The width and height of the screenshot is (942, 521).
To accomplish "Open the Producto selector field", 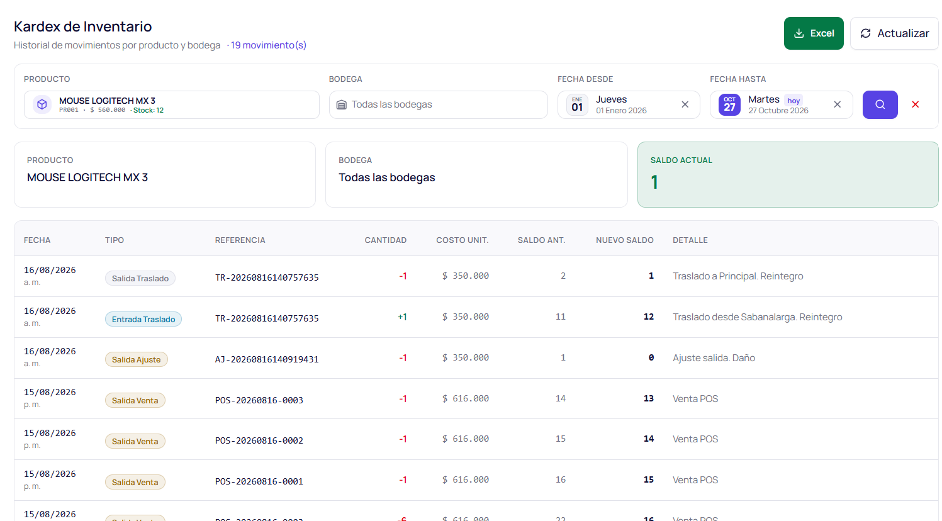I will pos(172,104).
